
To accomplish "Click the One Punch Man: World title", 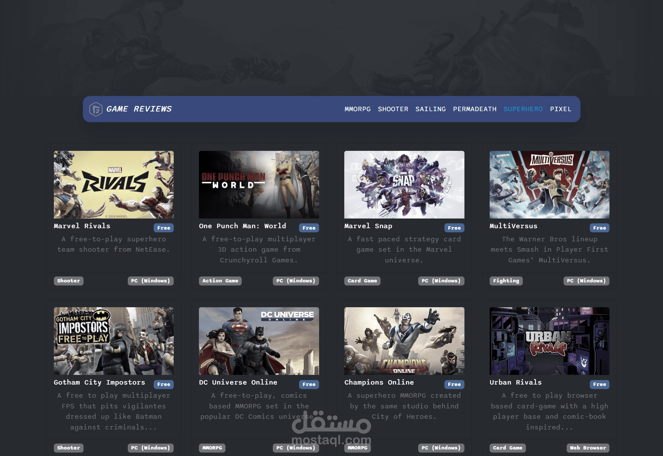I will [242, 226].
